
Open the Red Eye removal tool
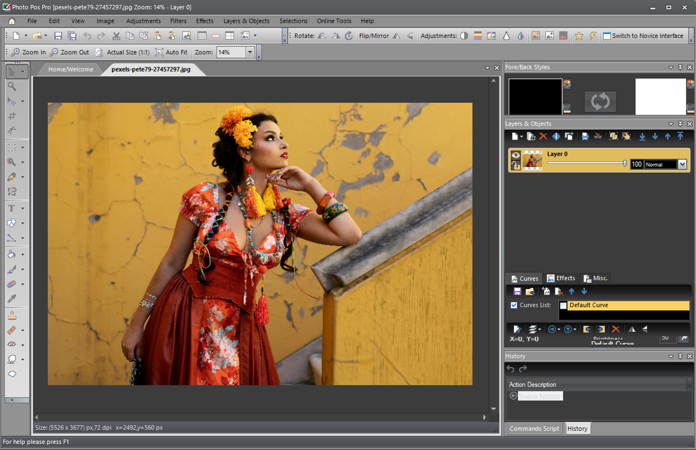click(11, 344)
